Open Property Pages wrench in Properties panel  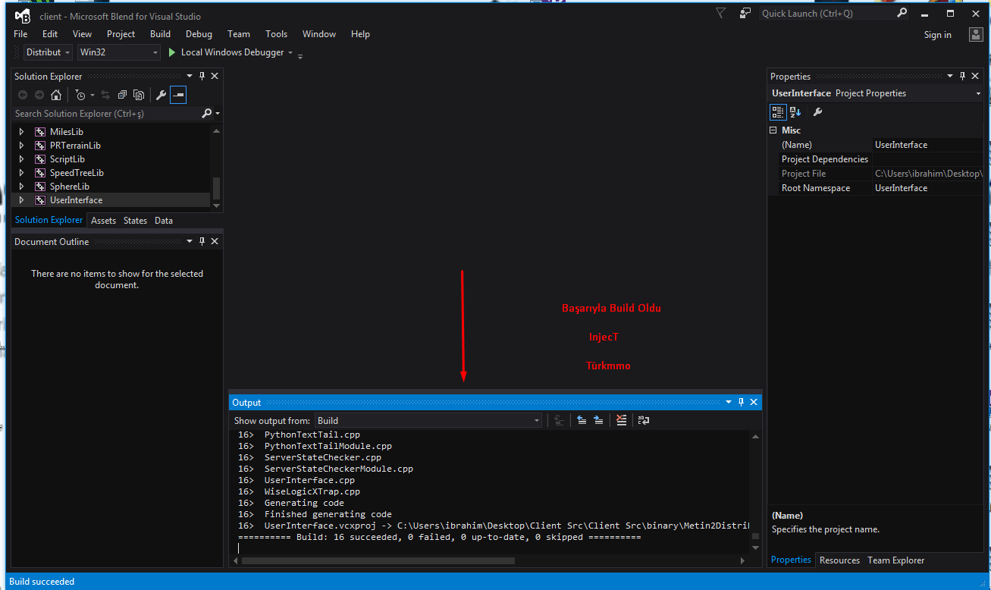(817, 111)
